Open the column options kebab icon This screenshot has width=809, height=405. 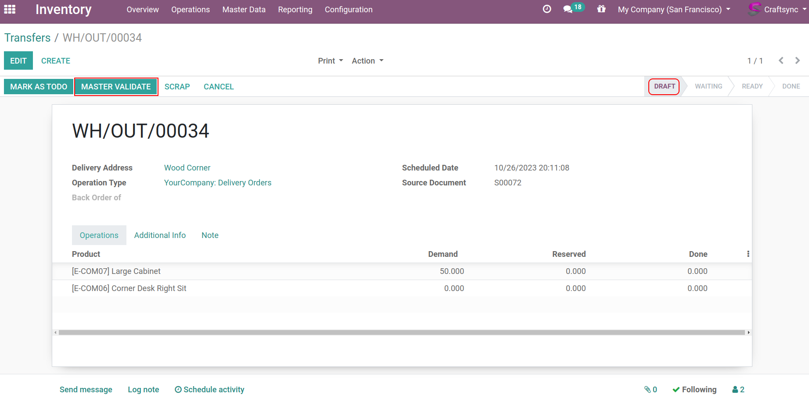[x=748, y=254]
